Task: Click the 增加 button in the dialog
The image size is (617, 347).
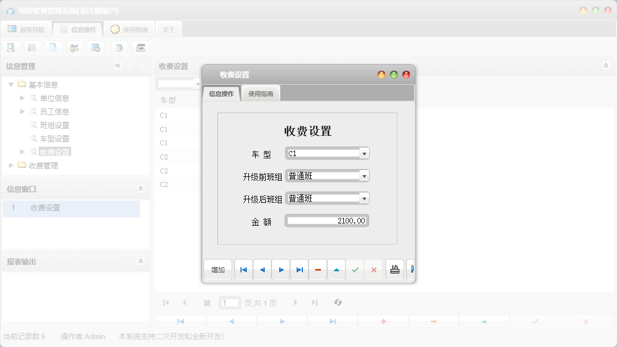Action: [x=217, y=270]
